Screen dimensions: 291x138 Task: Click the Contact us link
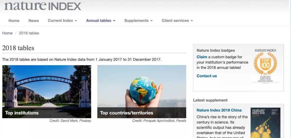207,76
